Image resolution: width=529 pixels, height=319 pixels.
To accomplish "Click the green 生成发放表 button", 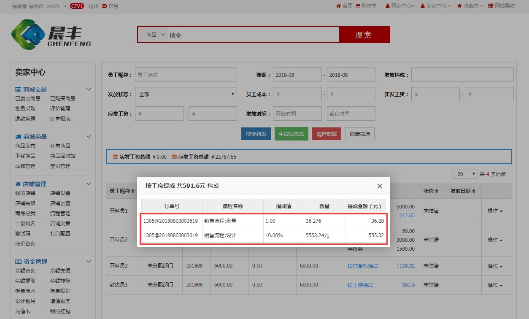I will [291, 134].
